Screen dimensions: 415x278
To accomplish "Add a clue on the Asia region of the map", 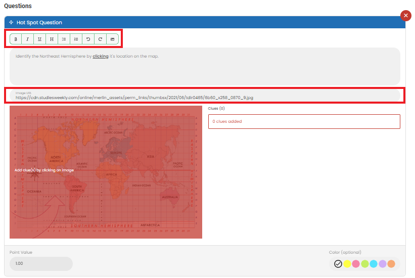I will [151, 157].
